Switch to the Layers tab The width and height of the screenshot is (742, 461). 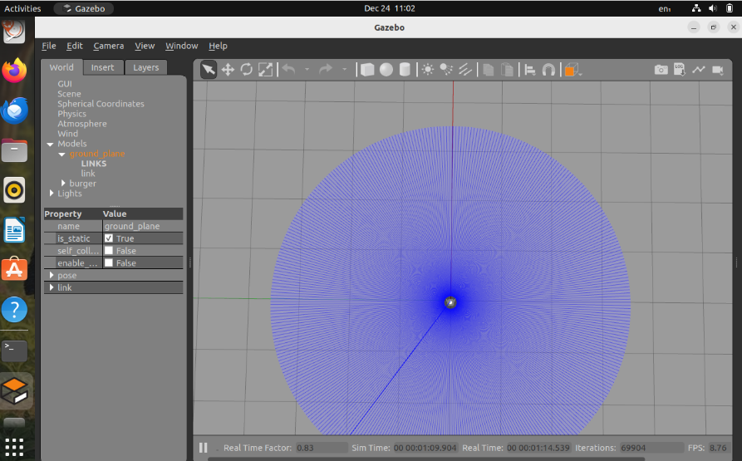(x=145, y=67)
